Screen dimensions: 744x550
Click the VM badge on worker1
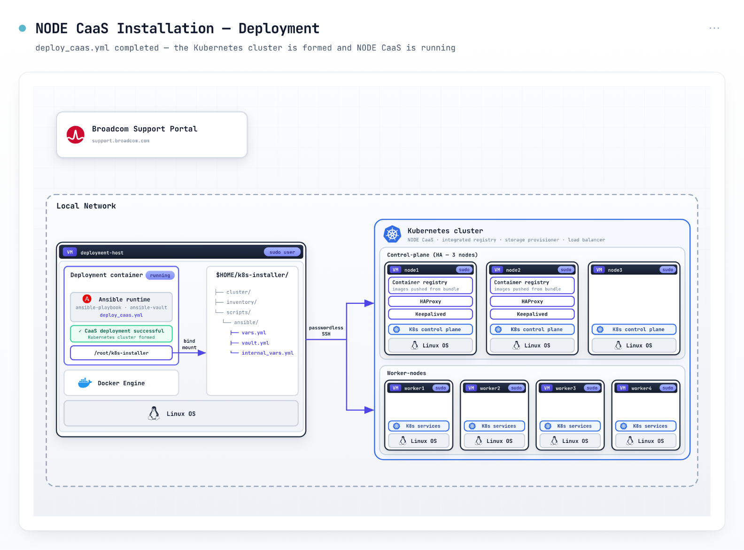(395, 388)
